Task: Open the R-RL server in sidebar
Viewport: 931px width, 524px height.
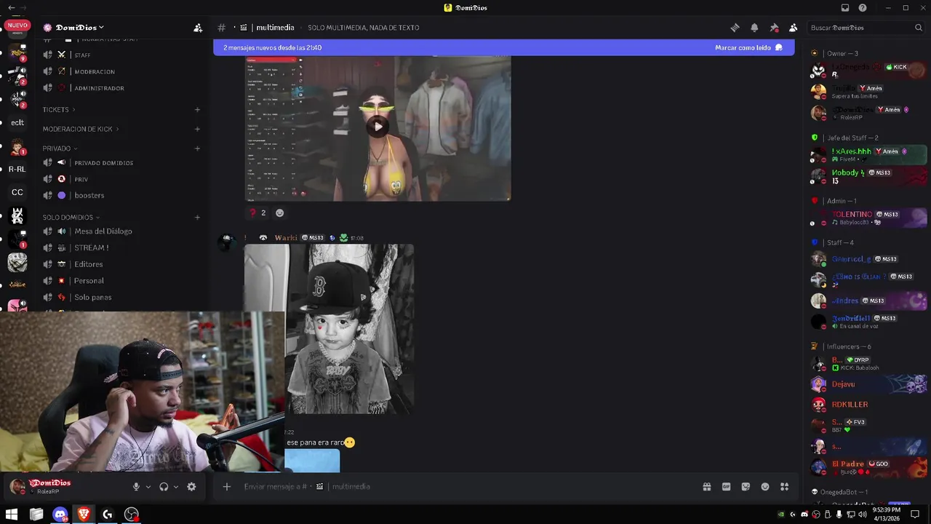Action: tap(17, 170)
